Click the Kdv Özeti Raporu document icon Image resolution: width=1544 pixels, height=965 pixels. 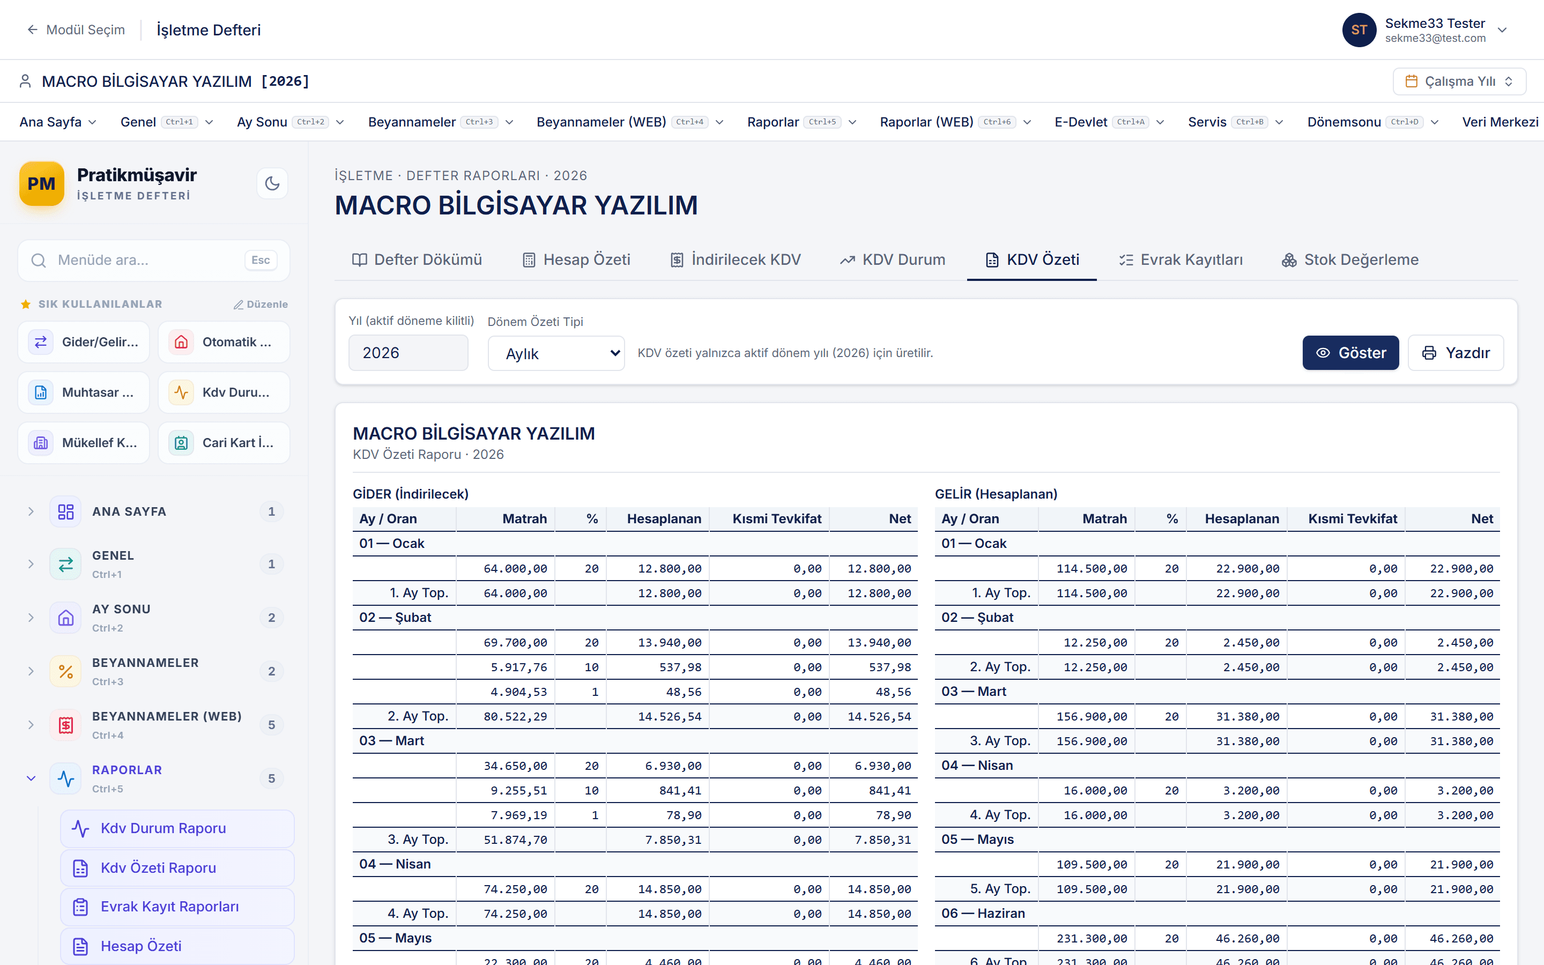point(80,868)
